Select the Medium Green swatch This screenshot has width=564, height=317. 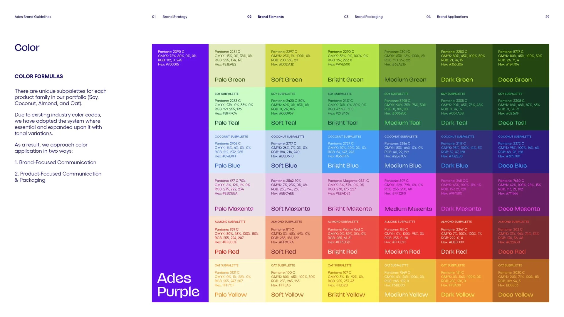[x=407, y=65]
